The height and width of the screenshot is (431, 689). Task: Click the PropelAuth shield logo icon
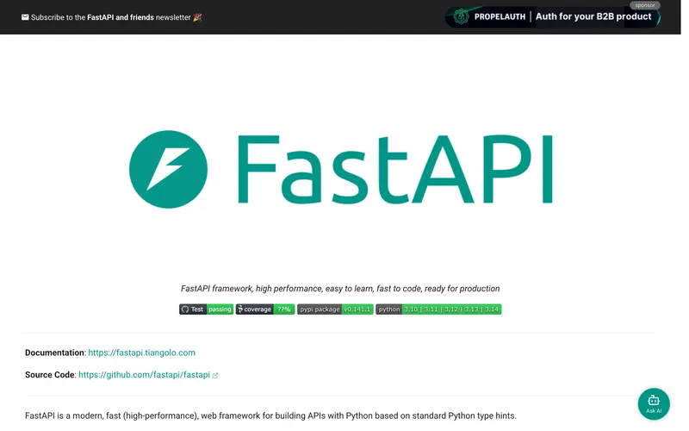[461, 16]
